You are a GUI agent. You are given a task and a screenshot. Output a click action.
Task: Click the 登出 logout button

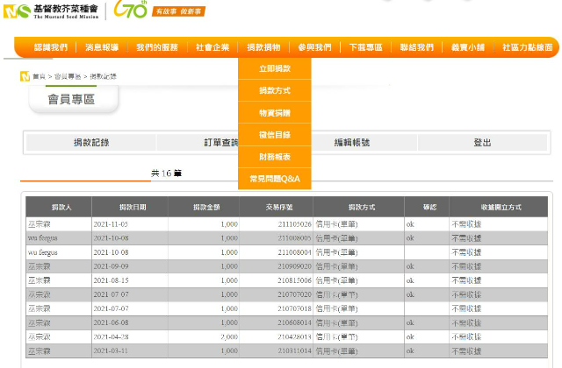pos(482,143)
